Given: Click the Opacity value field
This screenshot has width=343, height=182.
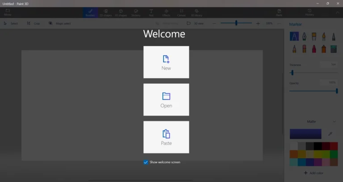Looking at the screenshot, I should 328,83.
